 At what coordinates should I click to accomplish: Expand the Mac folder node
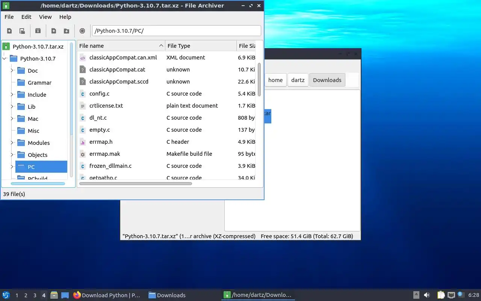point(12,119)
